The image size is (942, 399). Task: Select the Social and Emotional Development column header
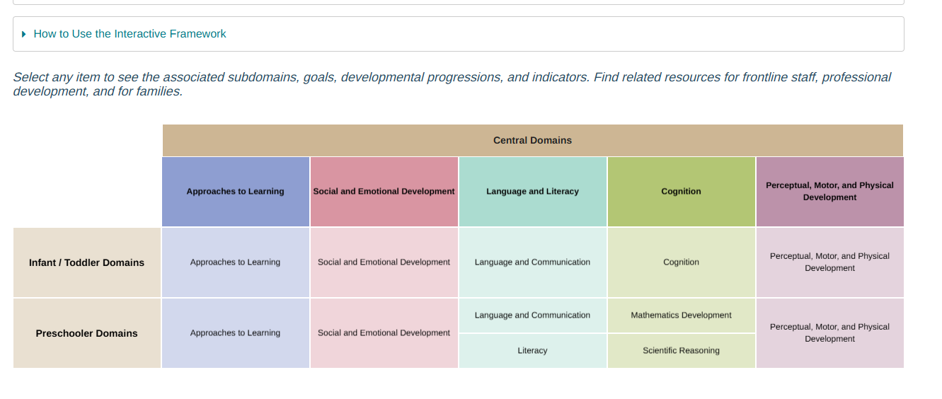(384, 192)
